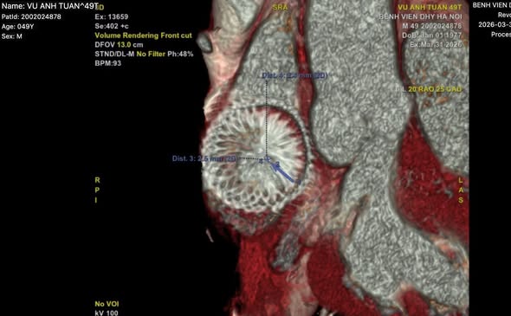Click the BPM:93 heart rate text
The height and width of the screenshot is (316, 511).
tap(108, 63)
